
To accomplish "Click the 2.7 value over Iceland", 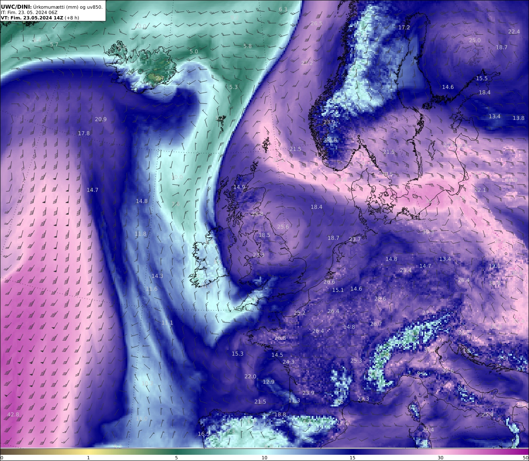I will [160, 78].
